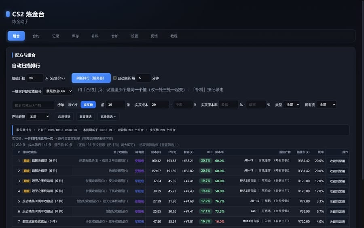Click the 20.7% ROI pill

(205, 161)
